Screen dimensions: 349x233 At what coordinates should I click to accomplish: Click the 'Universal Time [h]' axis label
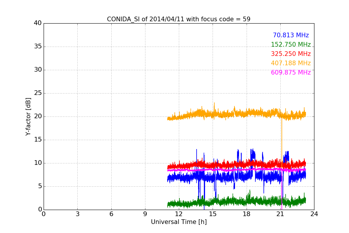click(179, 222)
